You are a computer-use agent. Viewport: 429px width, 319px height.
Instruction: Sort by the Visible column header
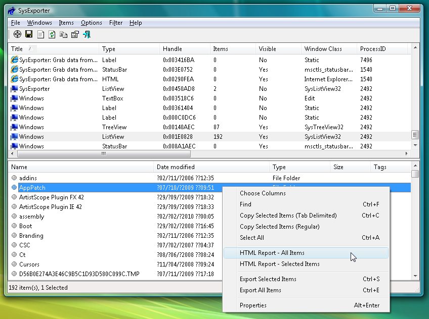[278, 49]
